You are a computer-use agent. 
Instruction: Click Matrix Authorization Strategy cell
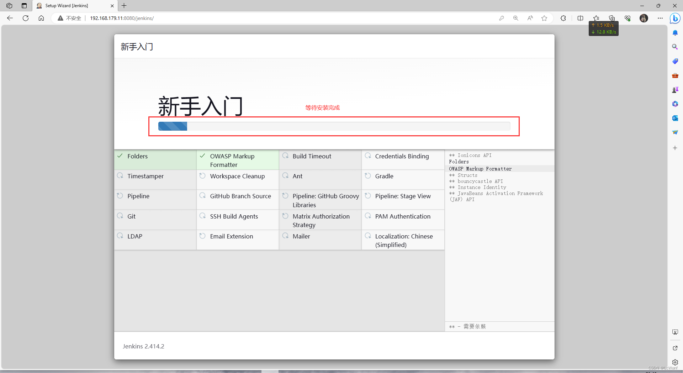tap(321, 220)
